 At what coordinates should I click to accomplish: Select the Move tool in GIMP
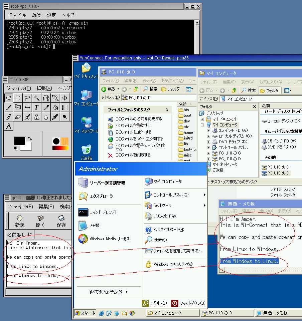click(65, 98)
